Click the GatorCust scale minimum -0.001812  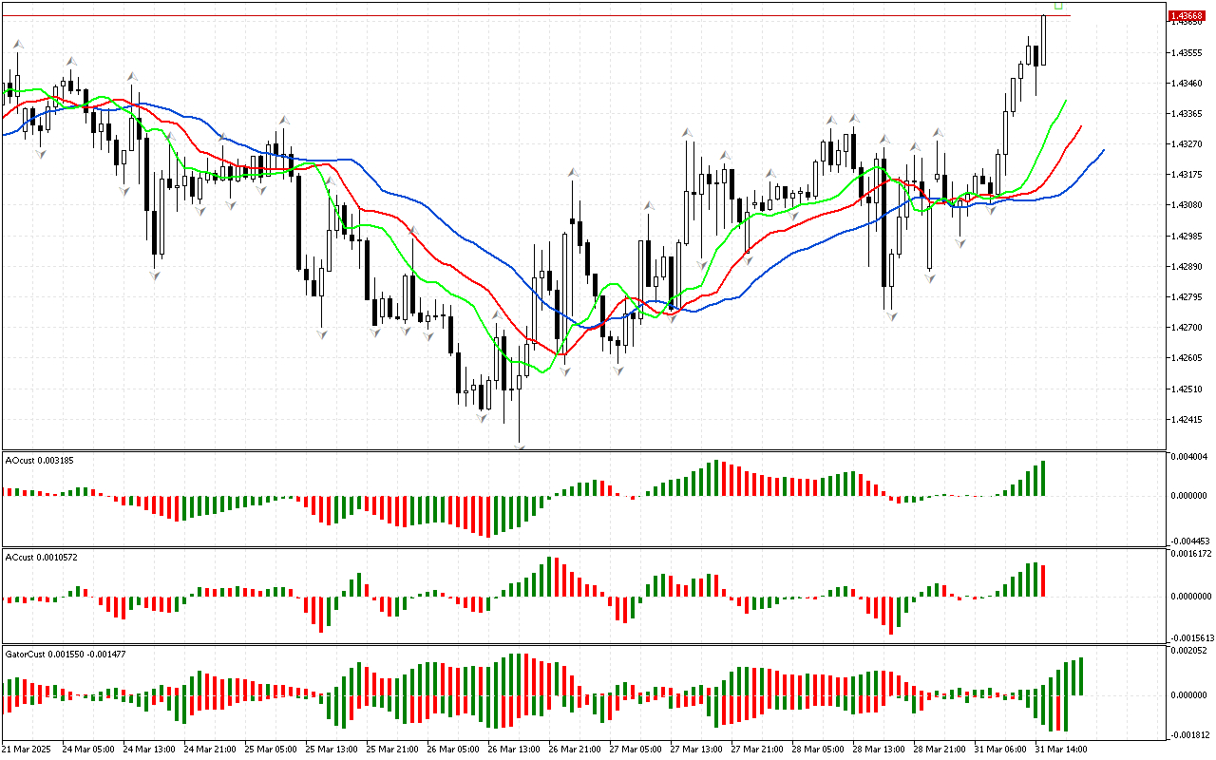(1188, 735)
